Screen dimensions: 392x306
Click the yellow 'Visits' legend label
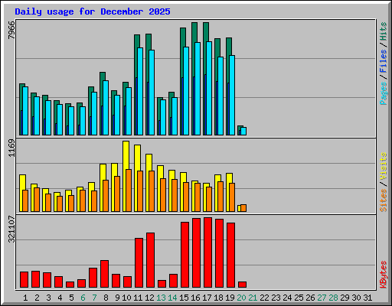(x=383, y=167)
